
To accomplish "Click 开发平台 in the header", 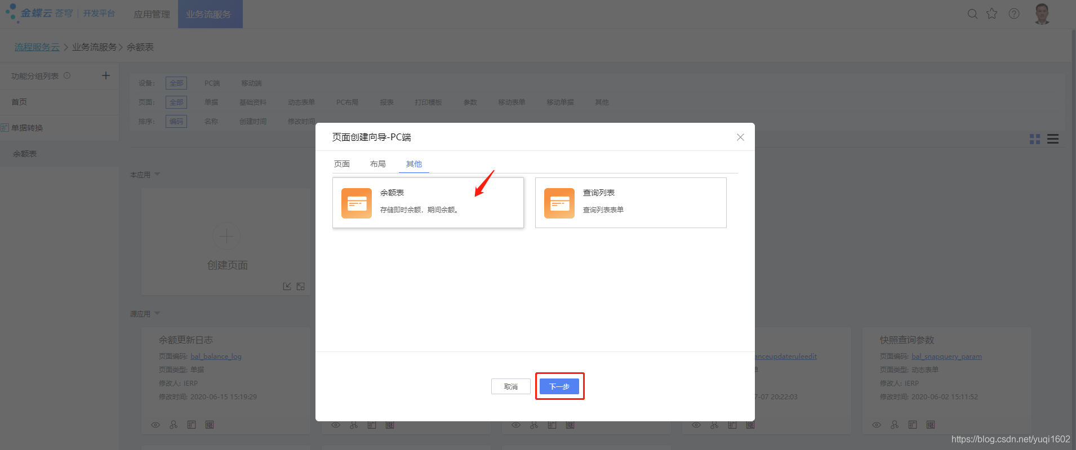I will click(99, 13).
